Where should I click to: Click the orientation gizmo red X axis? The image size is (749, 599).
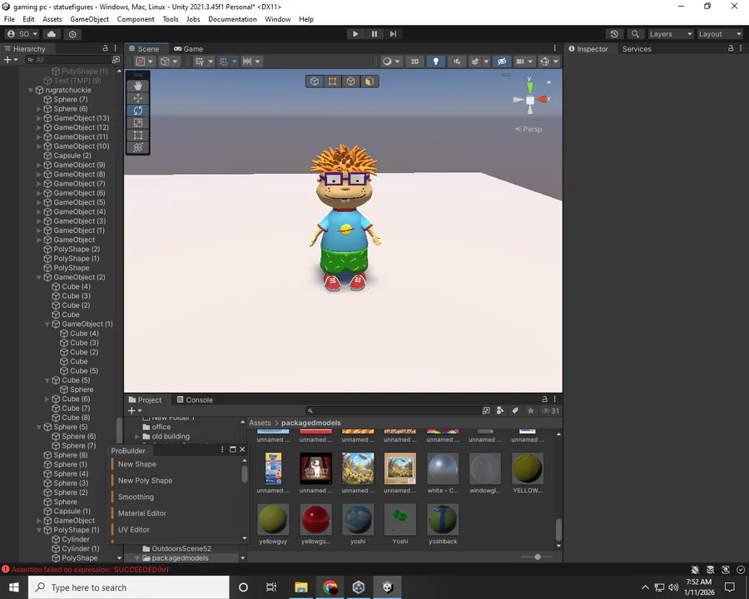tap(543, 99)
